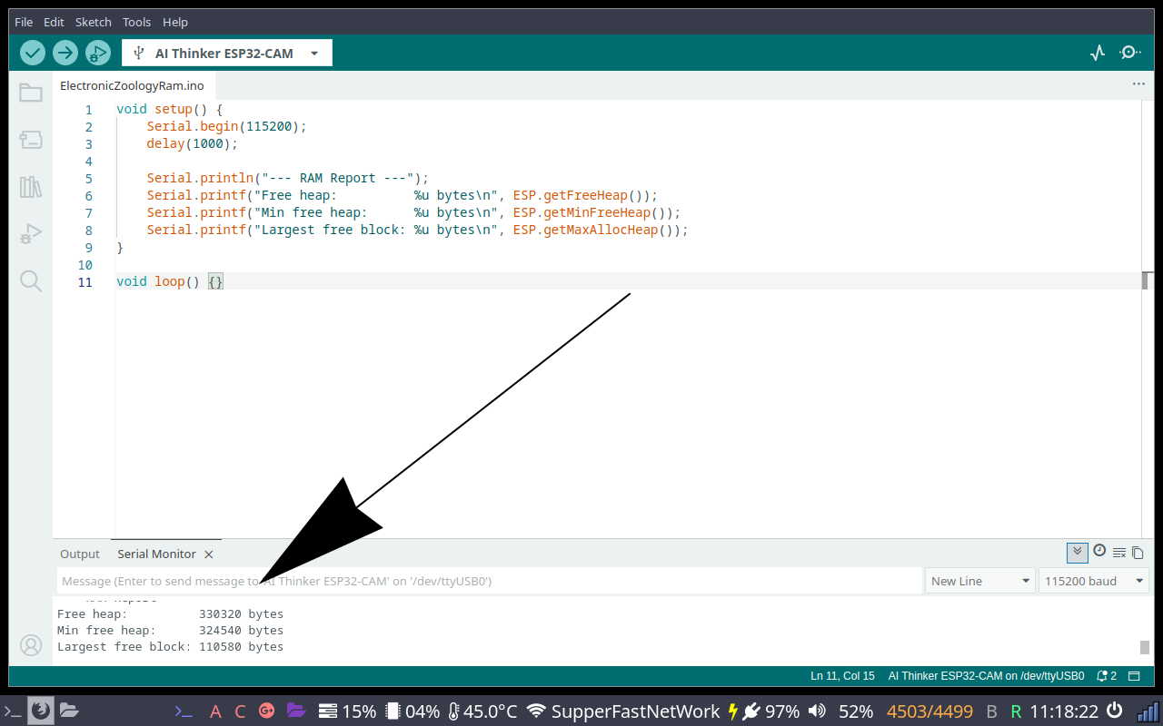Click the Serial Monitor message input field
The image size is (1163, 726).
pos(490,581)
